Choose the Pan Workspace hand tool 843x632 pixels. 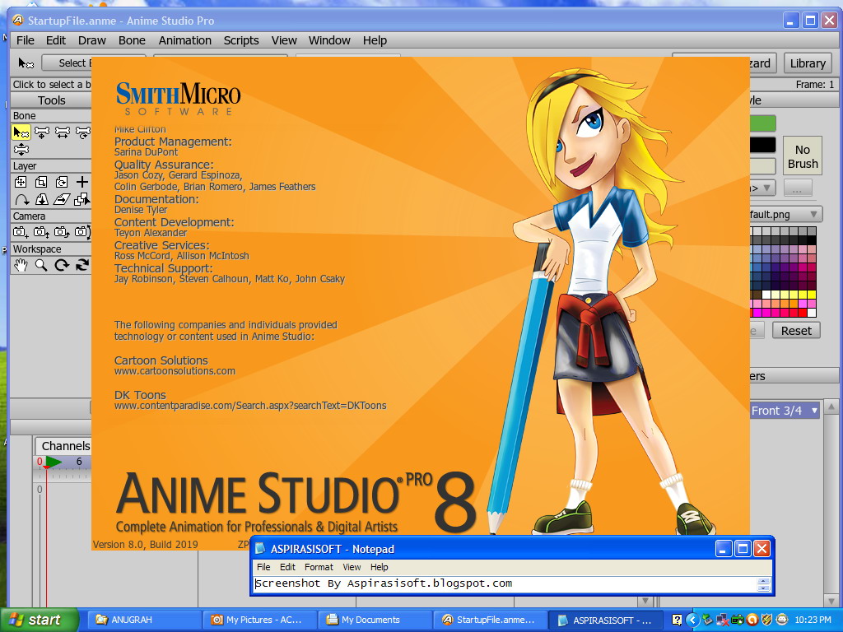click(x=21, y=265)
